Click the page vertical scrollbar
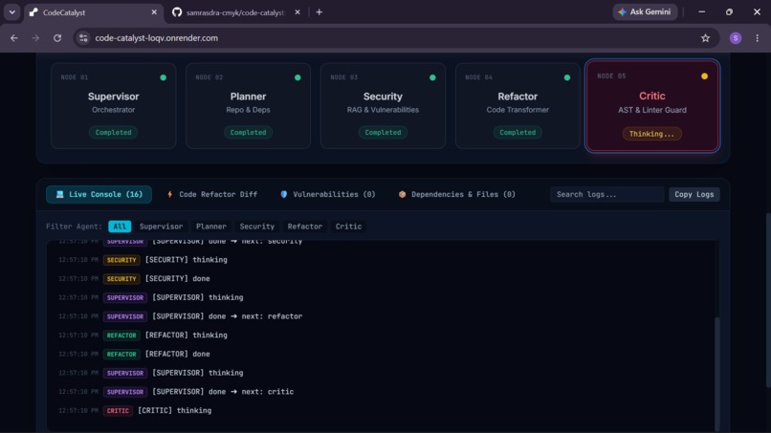 tap(767, 300)
